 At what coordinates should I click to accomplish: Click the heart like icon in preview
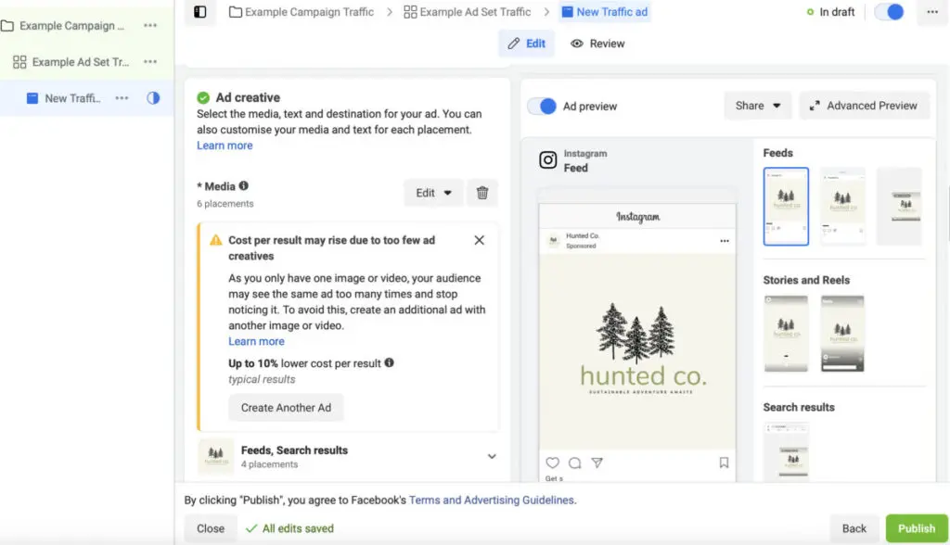click(x=553, y=463)
